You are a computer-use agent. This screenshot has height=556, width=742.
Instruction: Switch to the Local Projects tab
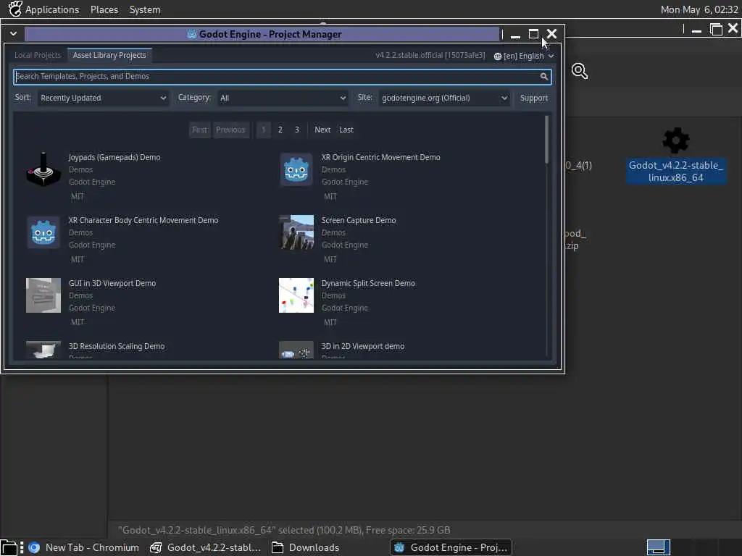click(38, 55)
